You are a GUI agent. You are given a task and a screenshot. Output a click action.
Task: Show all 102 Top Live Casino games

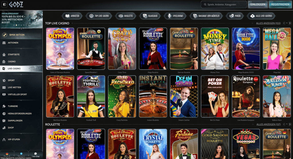(x=268, y=23)
